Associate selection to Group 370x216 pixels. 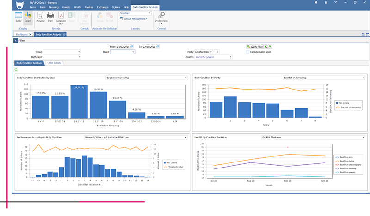100,17
